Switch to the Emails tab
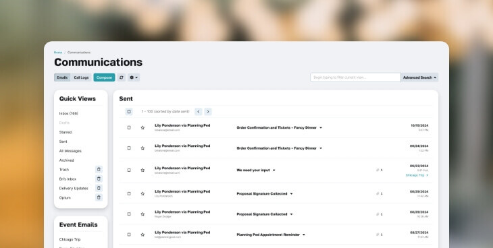Image resolution: width=493 pixels, height=248 pixels. (x=62, y=77)
